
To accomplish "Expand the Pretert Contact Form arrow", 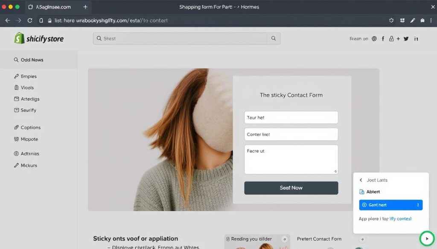I will [x=362, y=239].
